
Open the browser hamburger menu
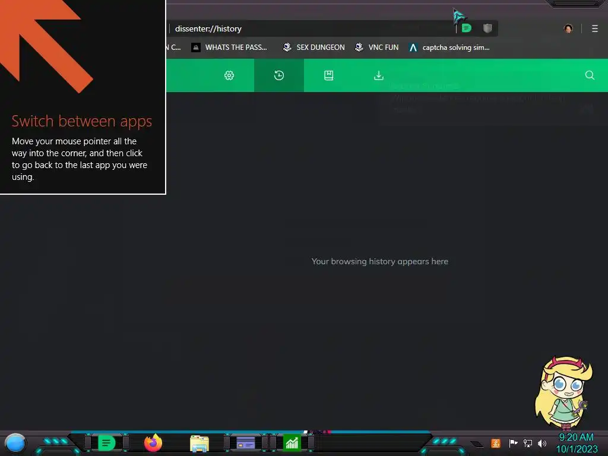(x=595, y=28)
